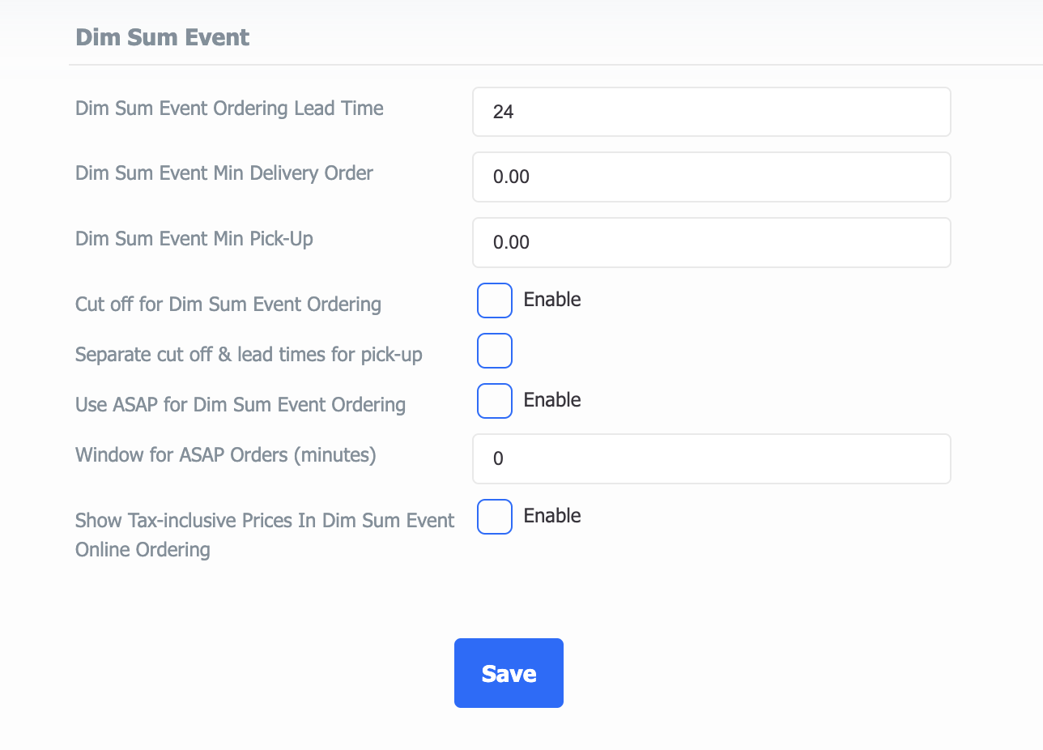Click the Ordering Lead Time input showing 24

(x=711, y=112)
